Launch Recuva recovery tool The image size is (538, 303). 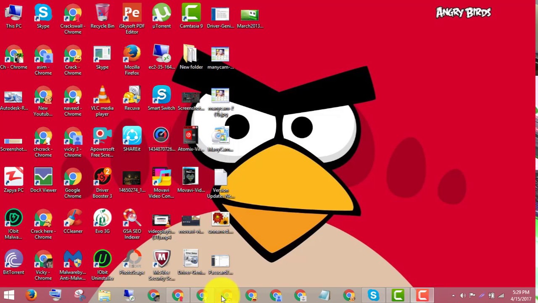132,98
